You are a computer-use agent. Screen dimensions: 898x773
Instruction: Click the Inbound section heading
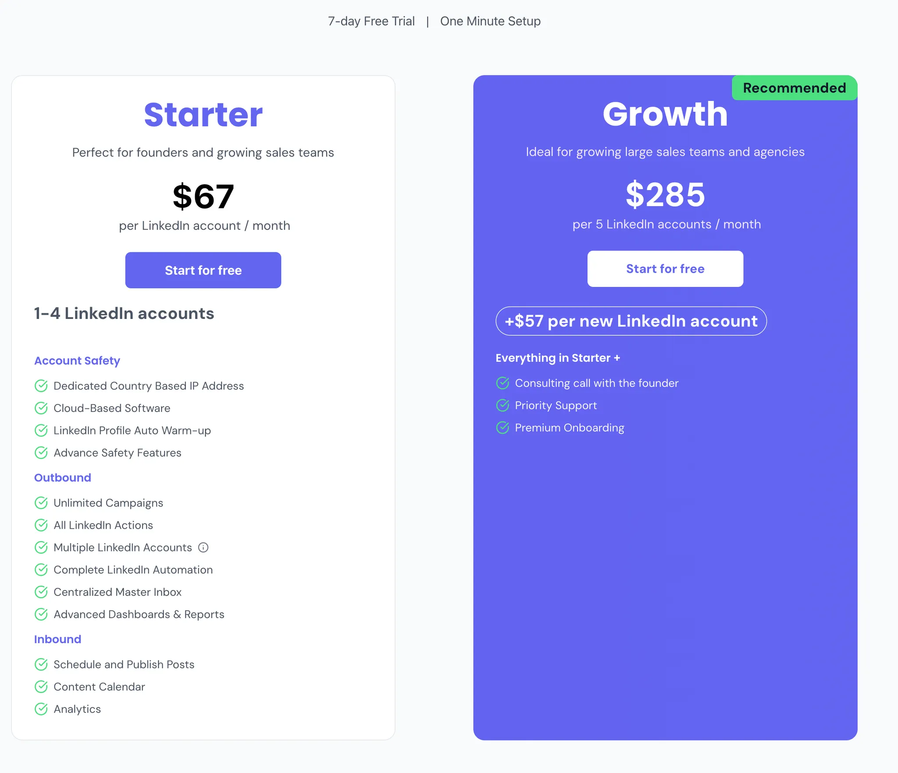(x=58, y=639)
